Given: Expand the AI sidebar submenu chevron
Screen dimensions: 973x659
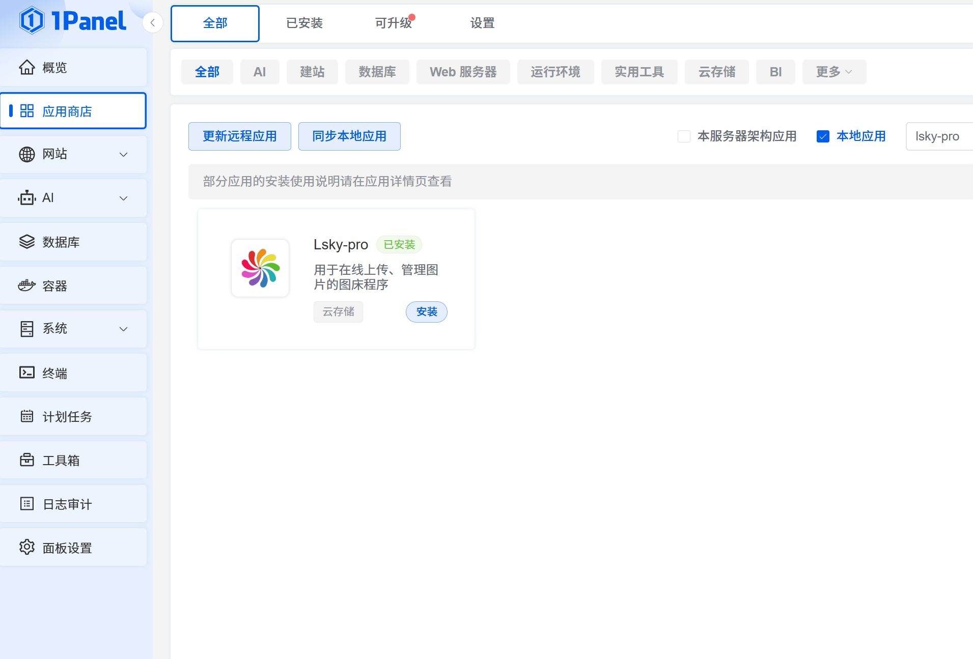Looking at the screenshot, I should click(x=123, y=198).
